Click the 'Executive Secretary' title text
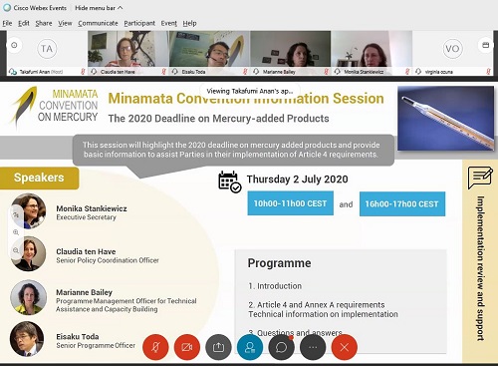Screen dimensions: 498x366 tap(86, 217)
